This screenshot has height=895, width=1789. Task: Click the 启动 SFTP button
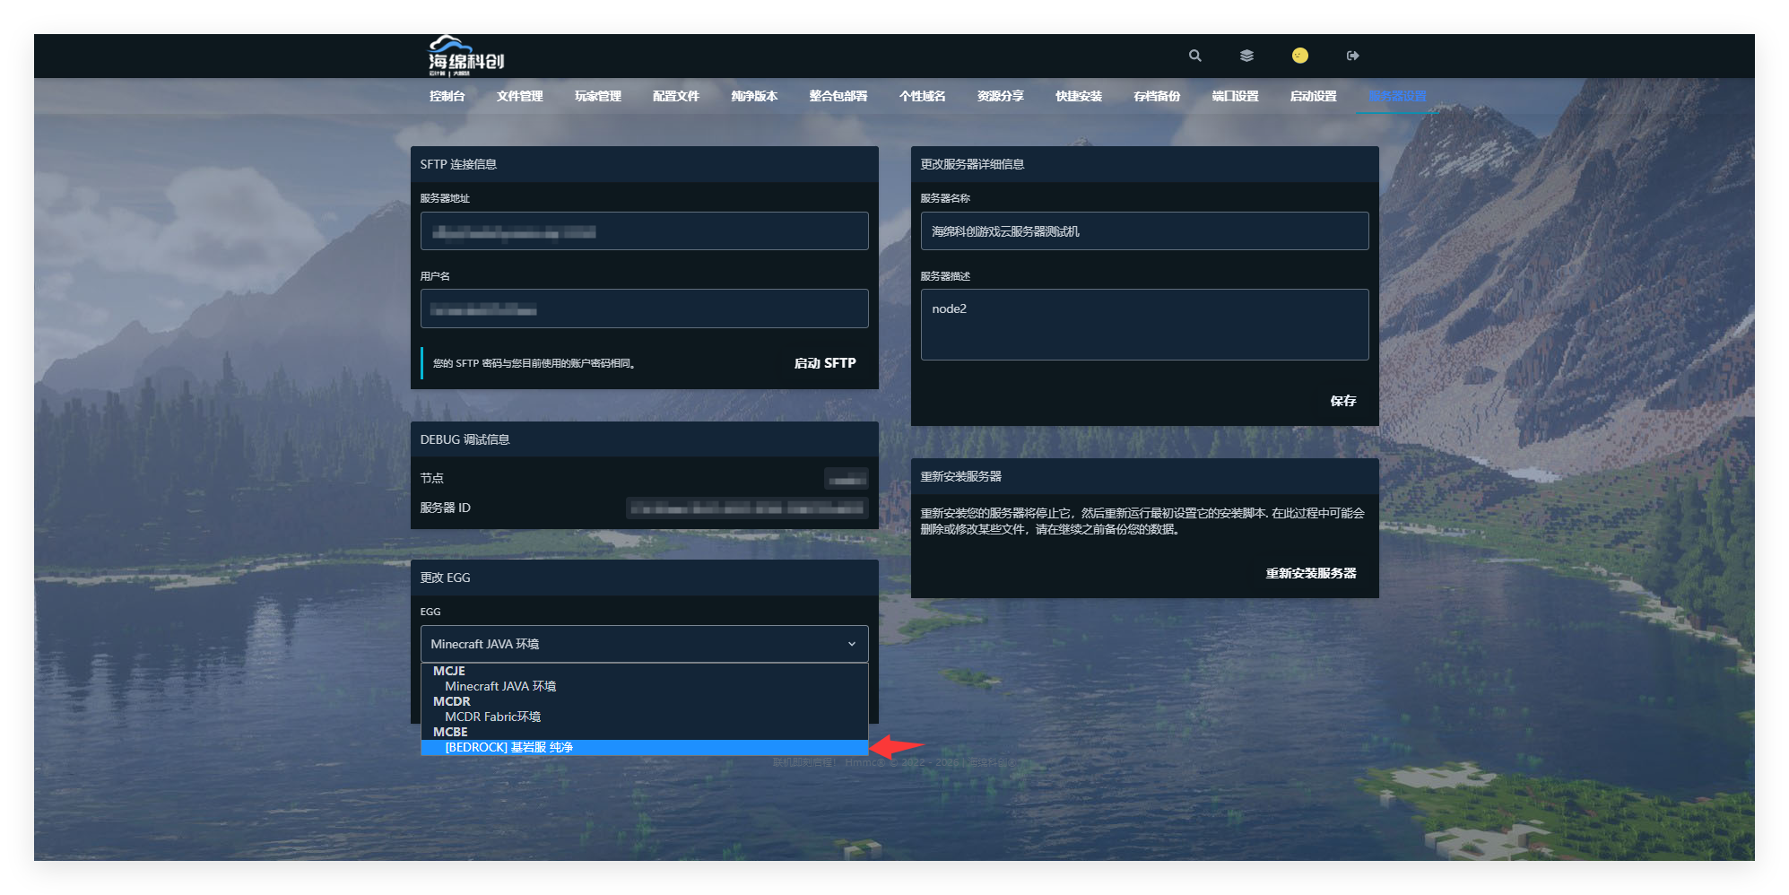(824, 363)
